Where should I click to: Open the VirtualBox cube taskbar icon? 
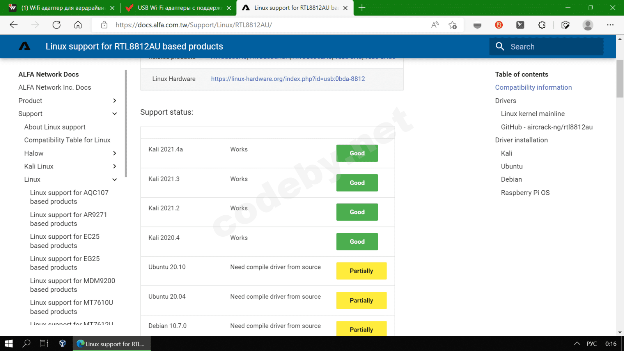tap(62, 344)
